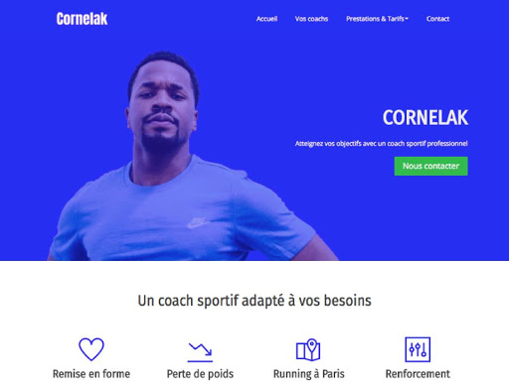
Task: Click the Atteignez vos objectifs tagline text
Action: pos(382,144)
